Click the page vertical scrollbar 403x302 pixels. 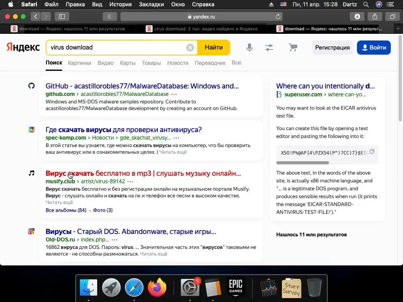400,78
